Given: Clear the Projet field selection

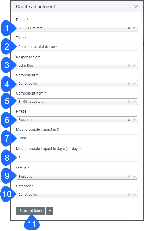Looking at the screenshot, I should 129,28.
